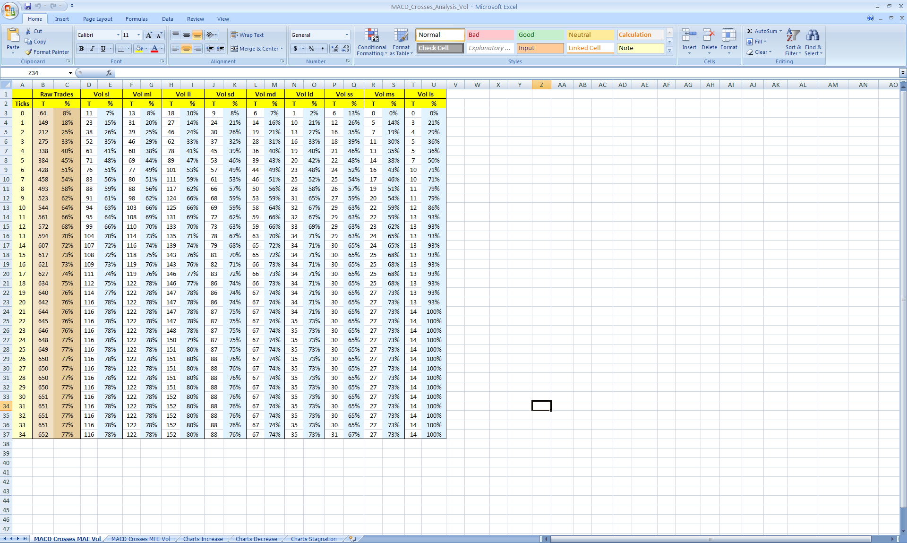Expand the General number format dropdown
The image size is (907, 543).
[347, 35]
